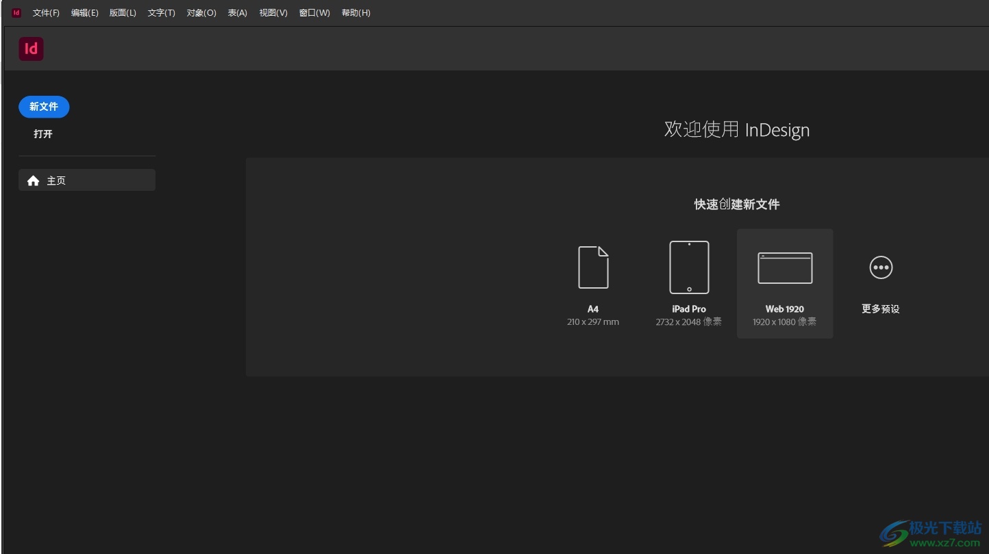Open the 文字(T) menu
Image resolution: width=989 pixels, height=554 pixels.
pos(162,13)
